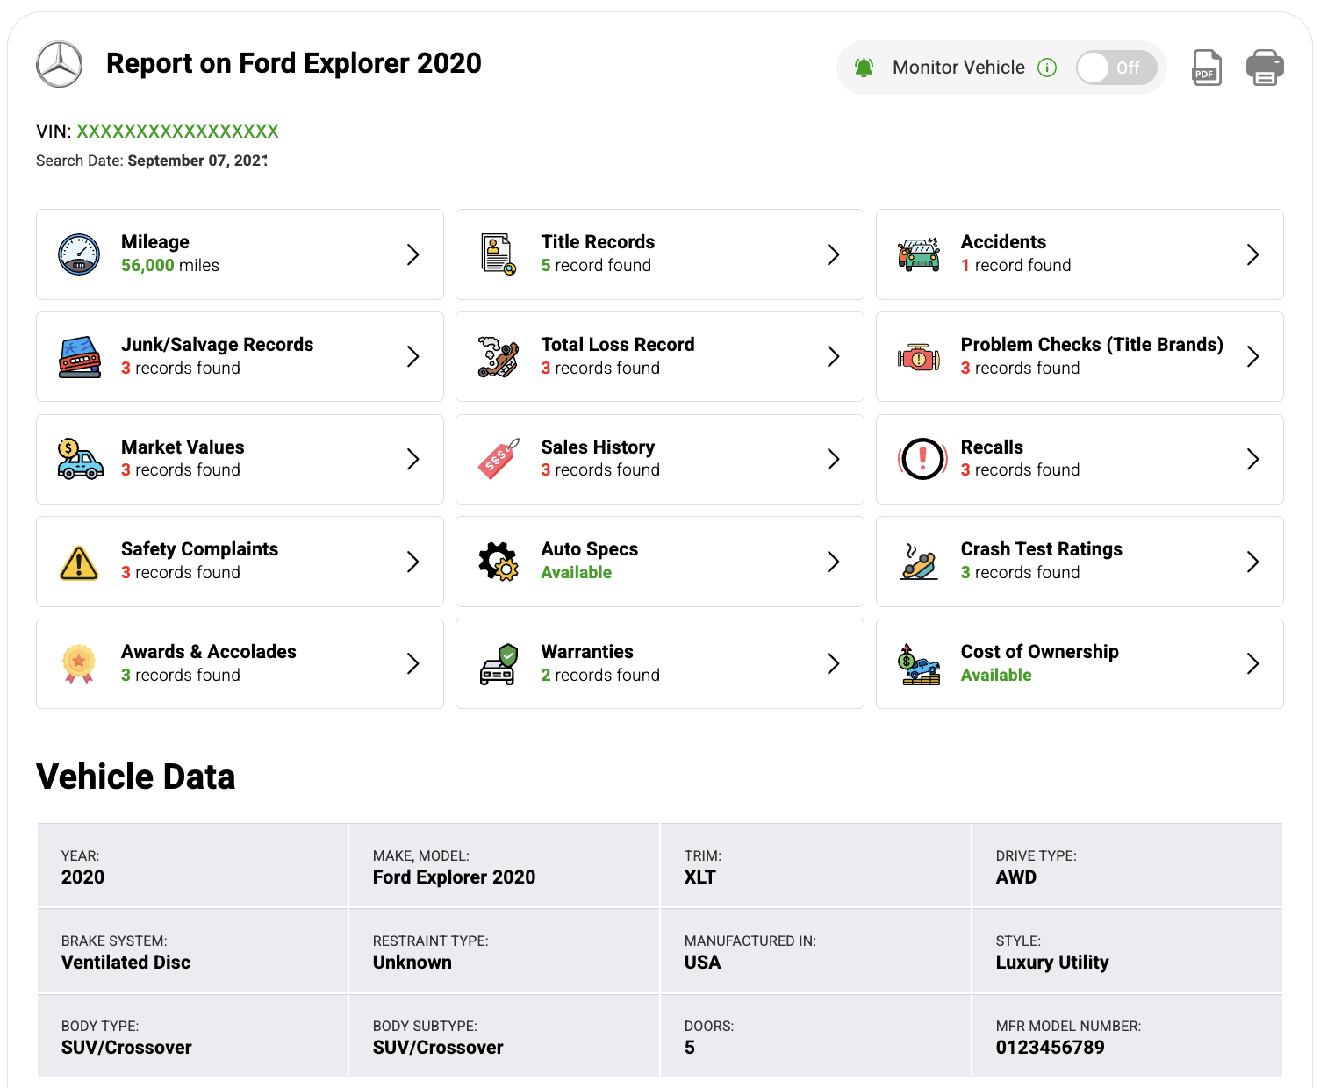Enable the Monitor Vehicle toggle
1320x1088 pixels.
coord(1116,67)
